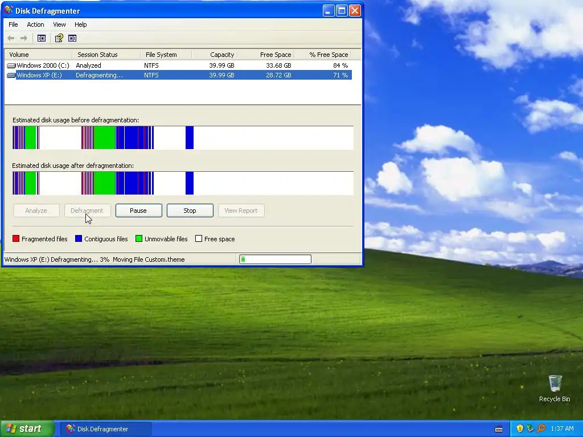Image resolution: width=583 pixels, height=437 pixels.
Task: Click the View Report button
Action: [x=241, y=211]
